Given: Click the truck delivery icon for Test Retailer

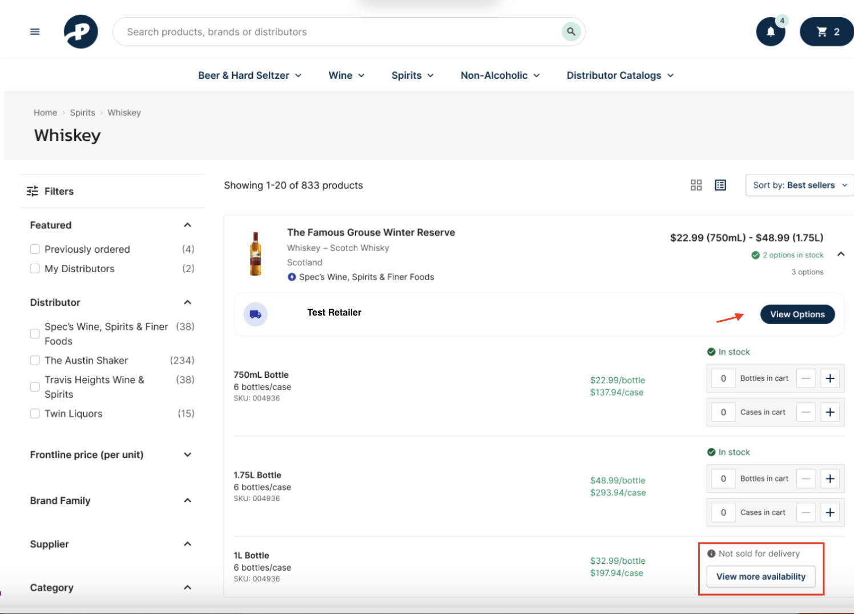Looking at the screenshot, I should tap(255, 314).
